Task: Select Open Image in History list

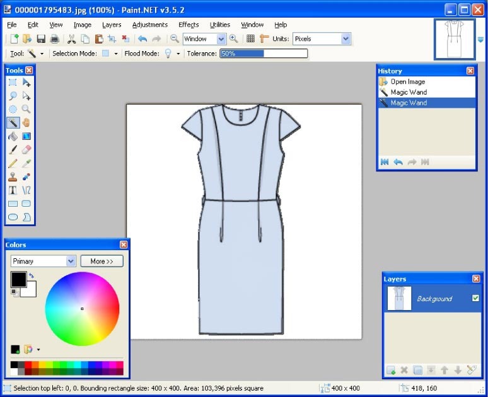Action: [407, 81]
